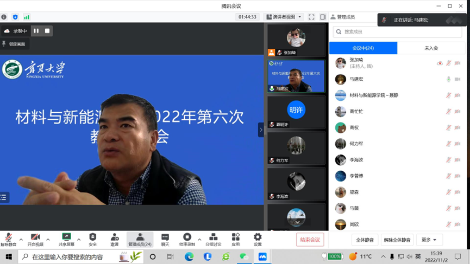This screenshot has width=470, height=264.
Task: Turn on camera with 开启视频 icon
Action: (35, 237)
